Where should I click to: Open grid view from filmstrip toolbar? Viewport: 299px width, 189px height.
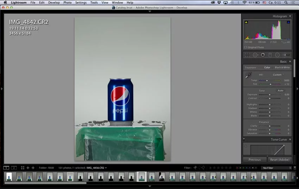22,168
